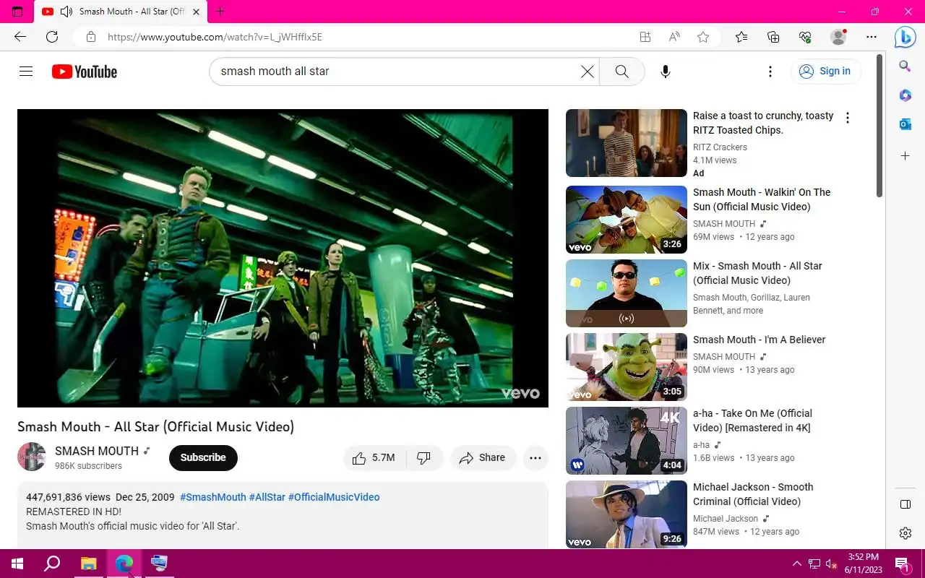The height and width of the screenshot is (578, 925).
Task: Add a sidebar app with plus icon
Action: 905,156
